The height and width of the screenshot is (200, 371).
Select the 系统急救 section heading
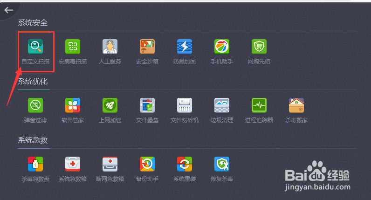33,140
